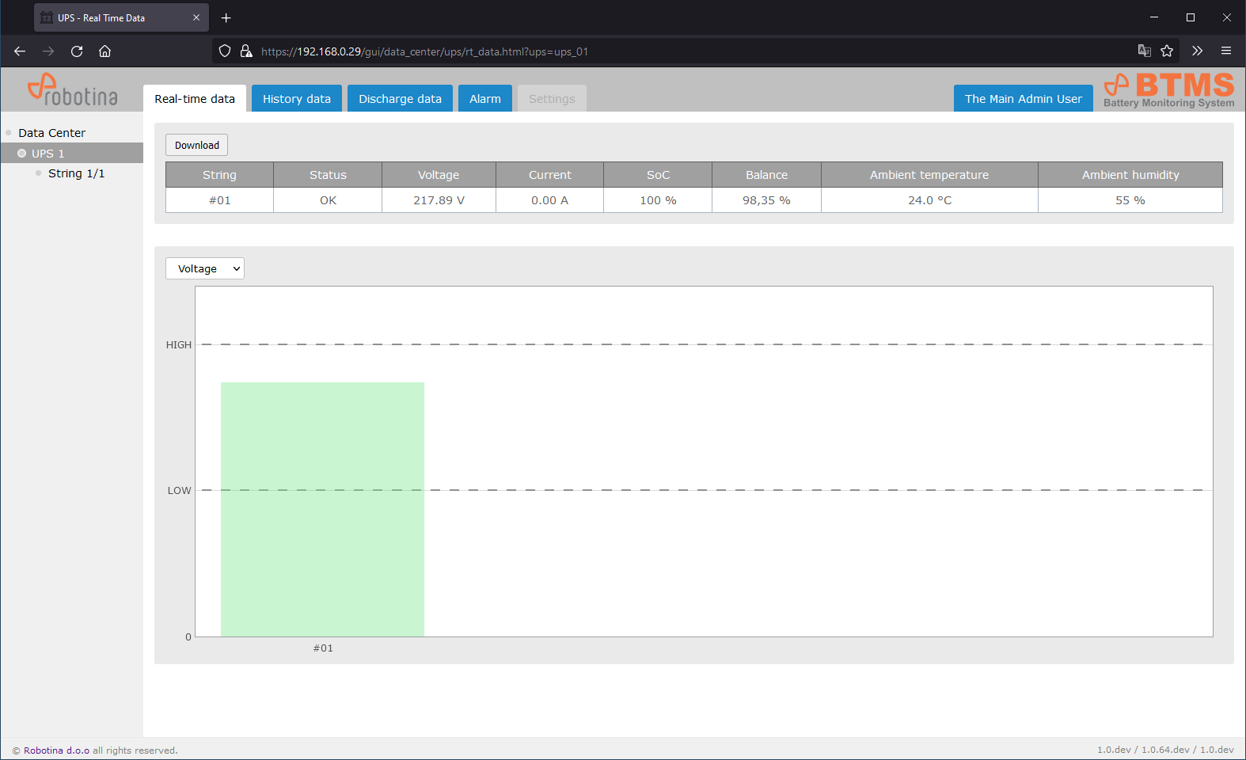This screenshot has width=1246, height=760.
Task: Select UPS 1 in the sidebar
Action: [71, 153]
